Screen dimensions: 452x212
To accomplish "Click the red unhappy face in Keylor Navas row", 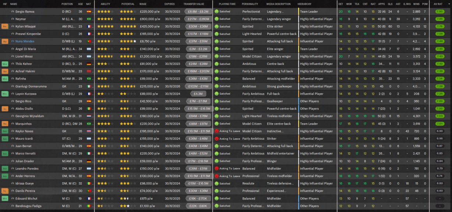I will (216, 131).
